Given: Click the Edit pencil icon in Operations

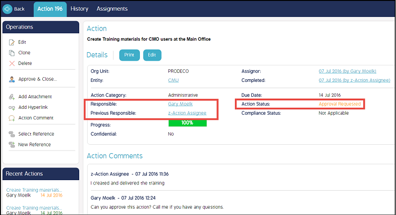Looking at the screenshot, I should tap(12, 42).
